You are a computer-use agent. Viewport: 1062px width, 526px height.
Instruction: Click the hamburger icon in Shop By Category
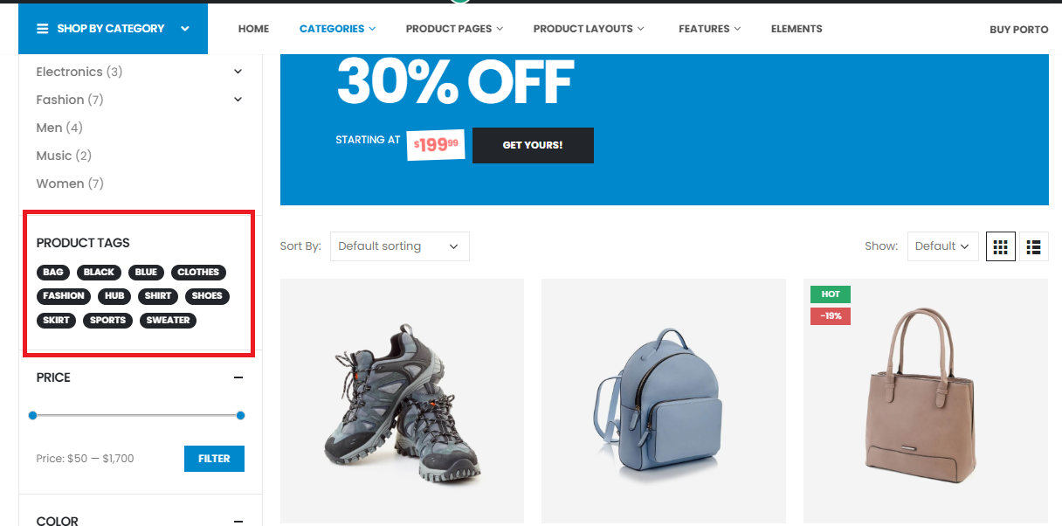pos(42,29)
